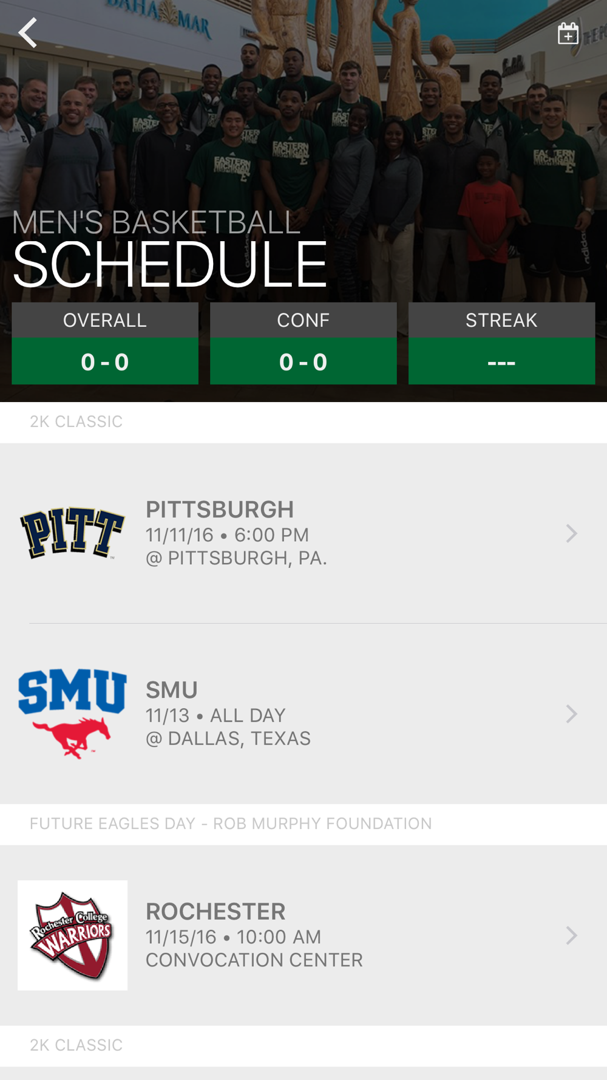This screenshot has height=1080, width=607.
Task: Tap the Future Eagles Day section header
Action: click(231, 824)
